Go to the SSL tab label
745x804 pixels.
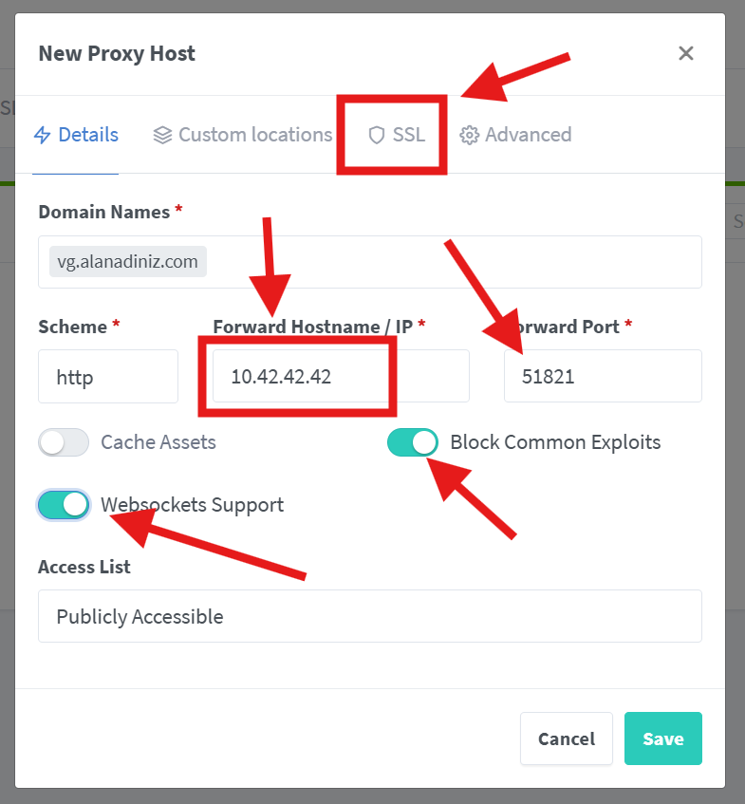(409, 135)
